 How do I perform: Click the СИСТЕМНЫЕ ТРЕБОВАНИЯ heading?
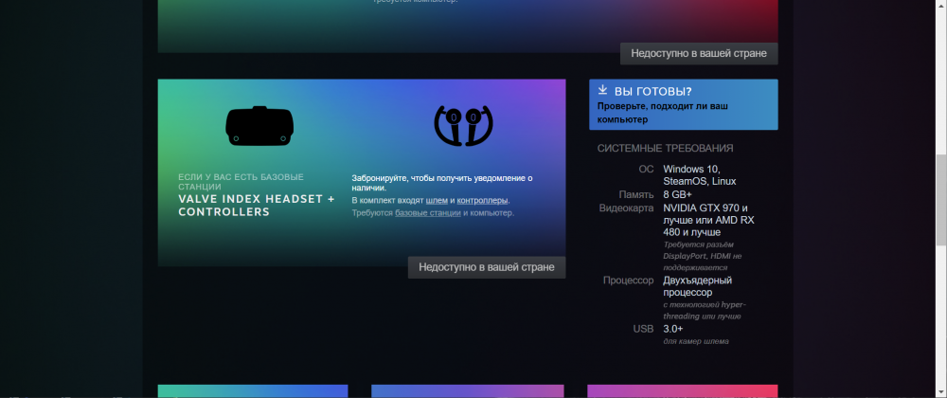(666, 148)
